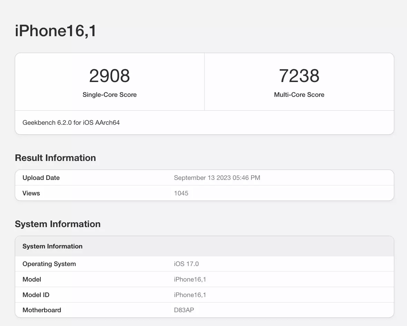Viewport: 407px width, 326px height.
Task: Click the iPhone16,1 page title
Action: (56, 31)
